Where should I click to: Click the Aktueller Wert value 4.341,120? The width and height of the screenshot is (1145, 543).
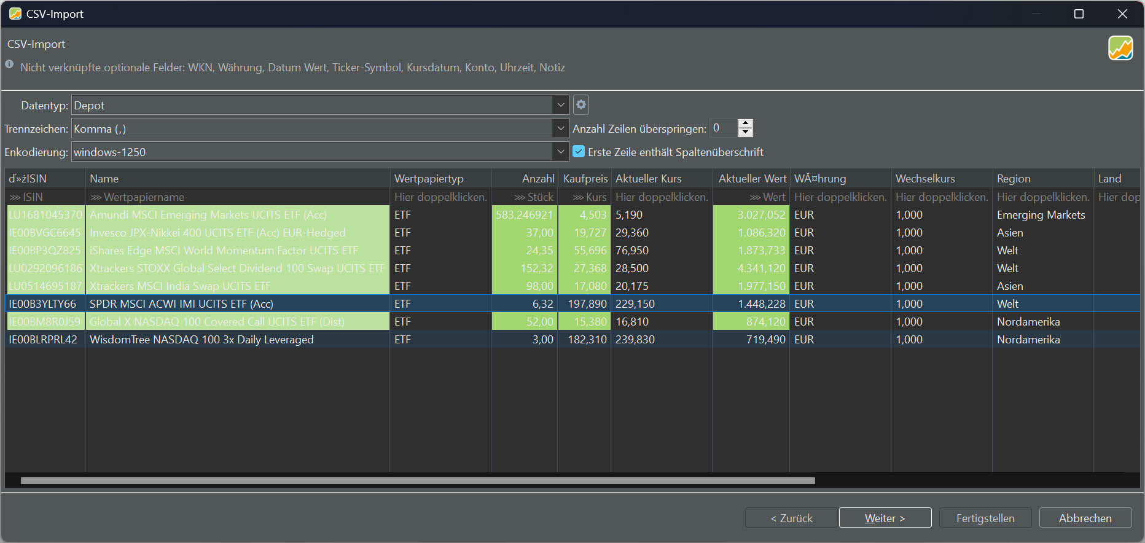point(751,268)
